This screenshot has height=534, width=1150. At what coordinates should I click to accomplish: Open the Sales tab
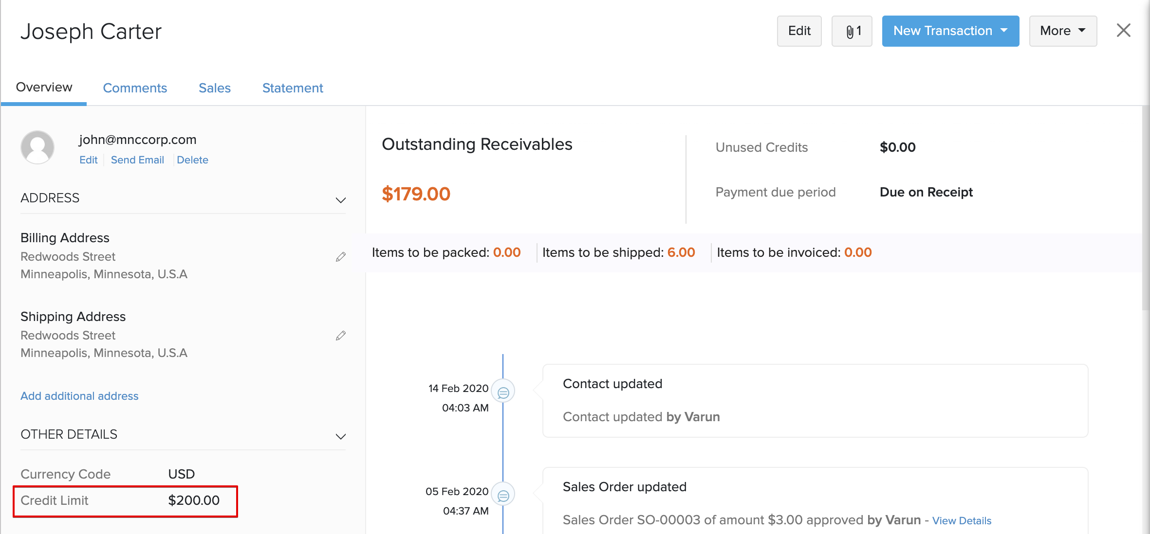pyautogui.click(x=214, y=88)
